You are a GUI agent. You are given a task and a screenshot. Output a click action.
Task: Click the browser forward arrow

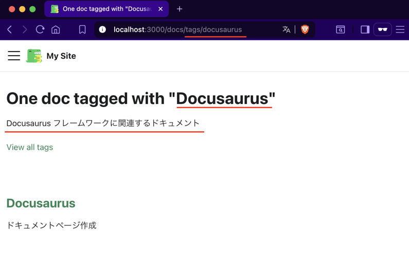(25, 29)
